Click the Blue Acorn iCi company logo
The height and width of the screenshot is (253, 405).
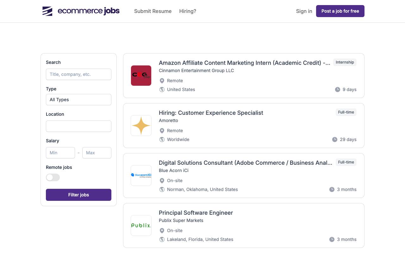pyautogui.click(x=141, y=176)
